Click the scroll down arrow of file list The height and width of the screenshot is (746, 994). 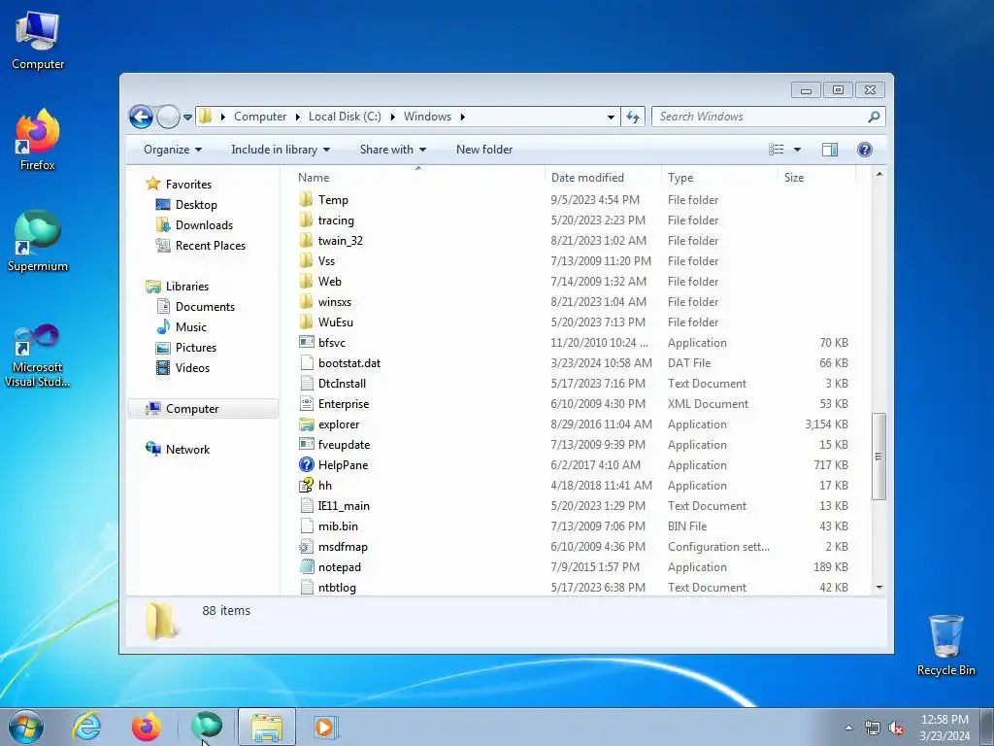point(878,588)
